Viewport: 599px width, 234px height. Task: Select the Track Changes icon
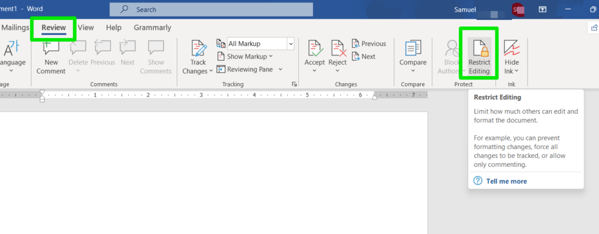[198, 49]
